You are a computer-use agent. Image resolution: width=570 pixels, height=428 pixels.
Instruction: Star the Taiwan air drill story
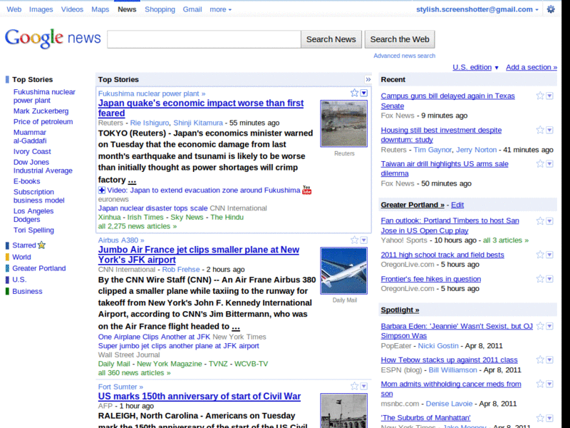(540, 164)
